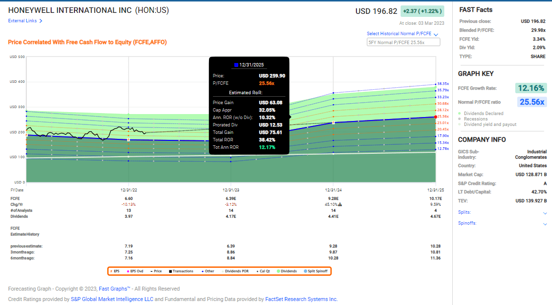
Task: Toggle the Dividends legend item
Action: pyautogui.click(x=287, y=271)
